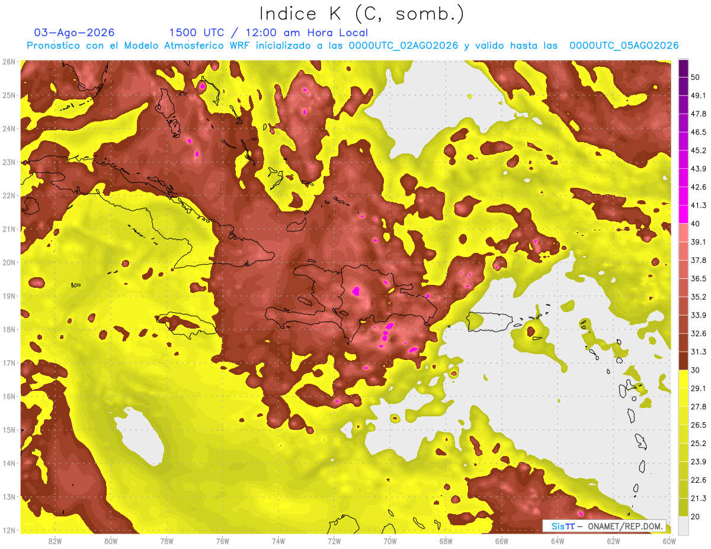Click the "37.8" color scale label
Viewport: 711px width, 549px height.
coord(698,260)
